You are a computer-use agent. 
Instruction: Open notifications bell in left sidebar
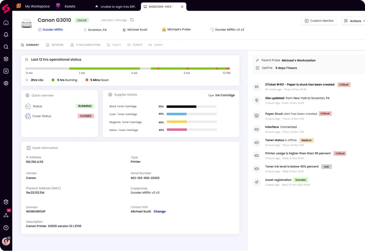tap(6, 35)
